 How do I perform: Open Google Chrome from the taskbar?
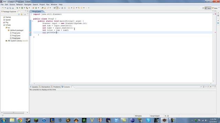(20, 120)
